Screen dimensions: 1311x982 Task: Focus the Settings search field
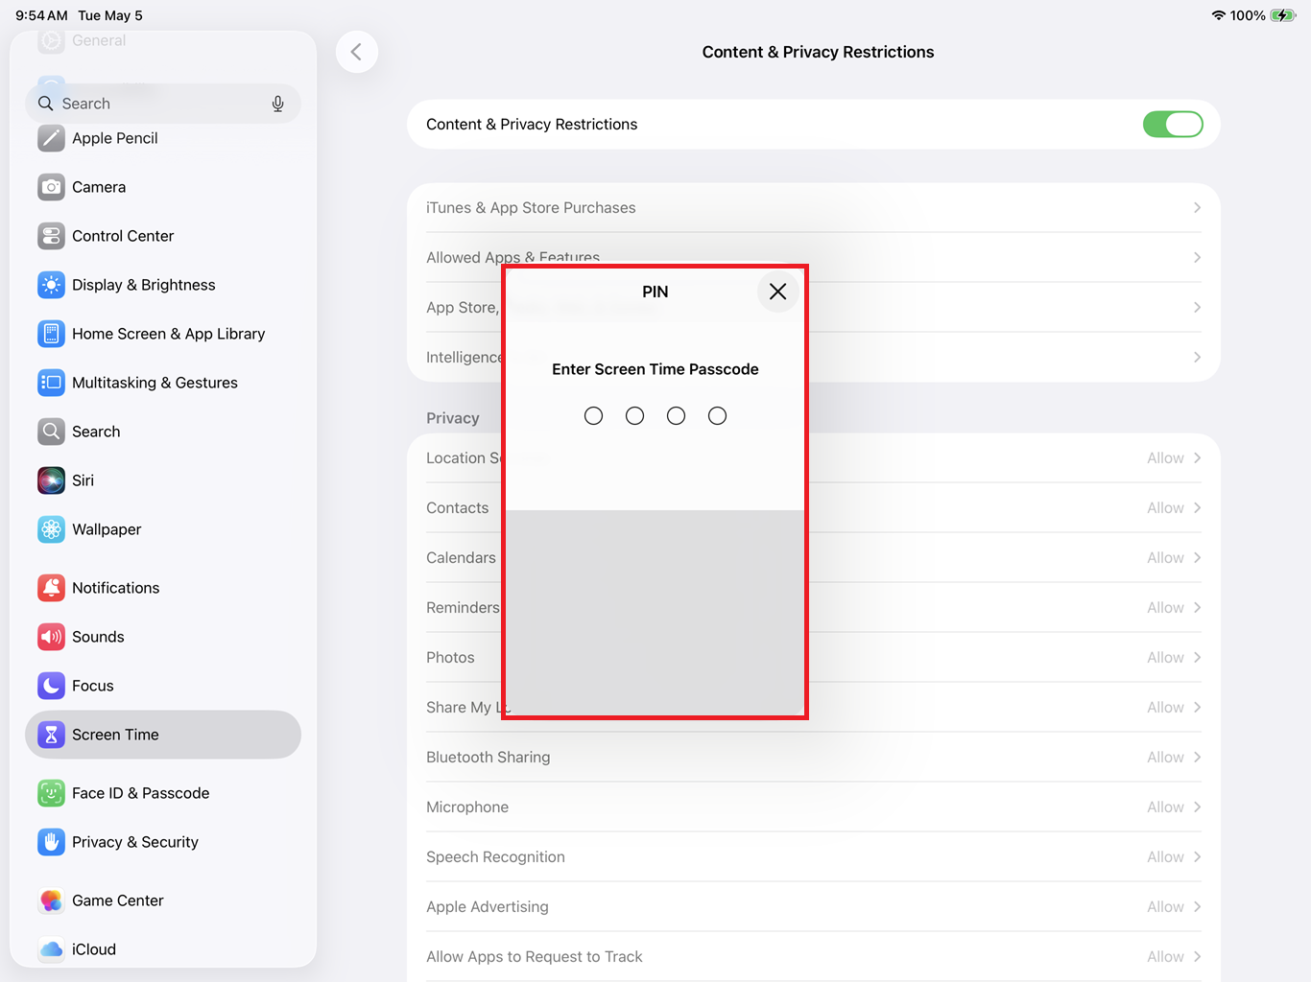tap(163, 104)
